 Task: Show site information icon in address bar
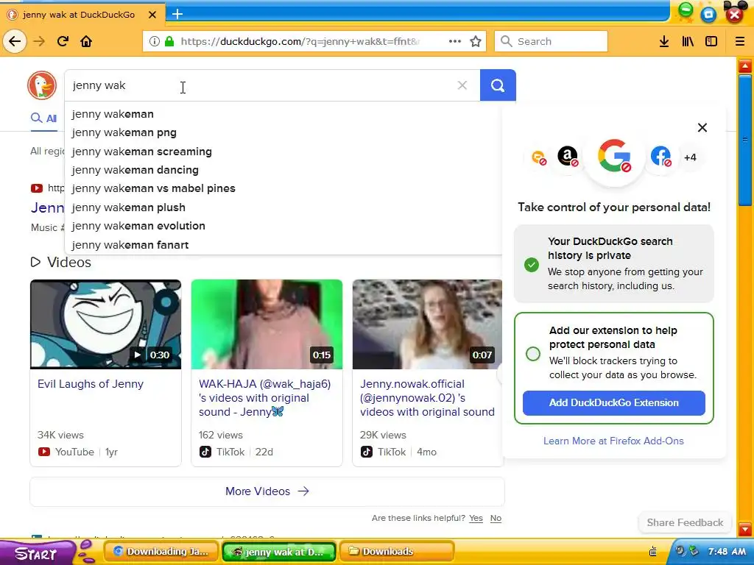(155, 41)
